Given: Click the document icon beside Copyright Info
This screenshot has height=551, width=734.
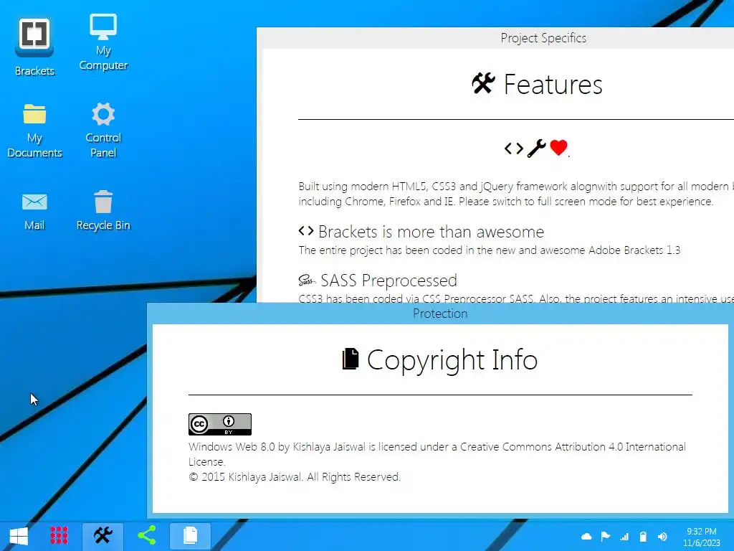Looking at the screenshot, I should [350, 359].
